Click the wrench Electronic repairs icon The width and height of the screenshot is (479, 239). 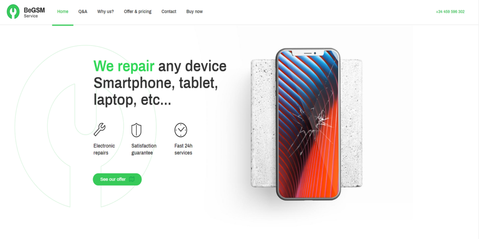99,130
